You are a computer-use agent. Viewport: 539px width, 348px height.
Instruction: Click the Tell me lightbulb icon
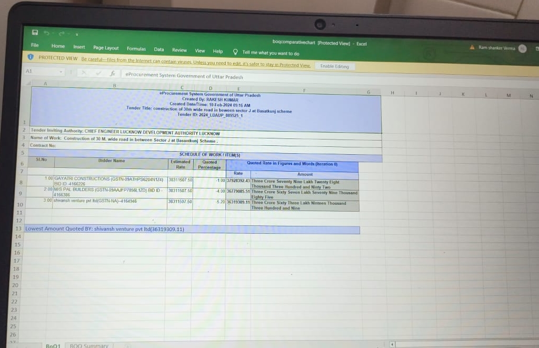click(235, 52)
